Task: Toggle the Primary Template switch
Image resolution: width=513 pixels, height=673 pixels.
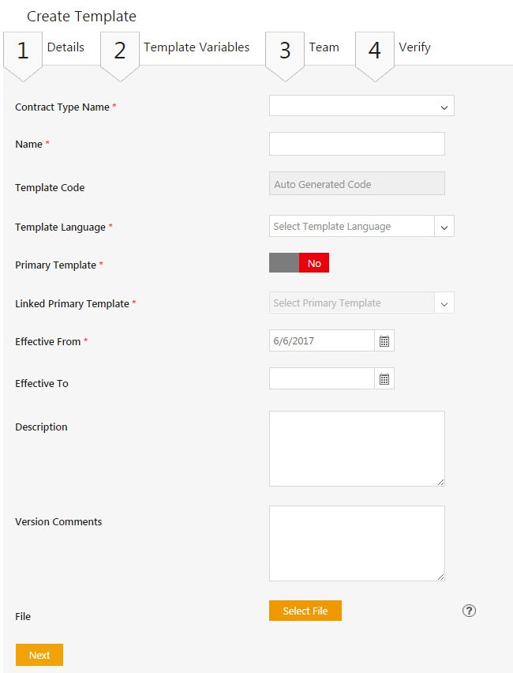Action: coord(299,263)
